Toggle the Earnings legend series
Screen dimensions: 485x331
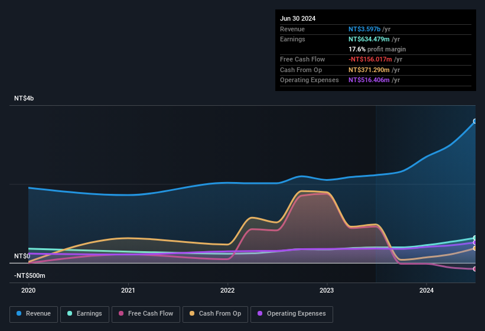pyautogui.click(x=84, y=314)
